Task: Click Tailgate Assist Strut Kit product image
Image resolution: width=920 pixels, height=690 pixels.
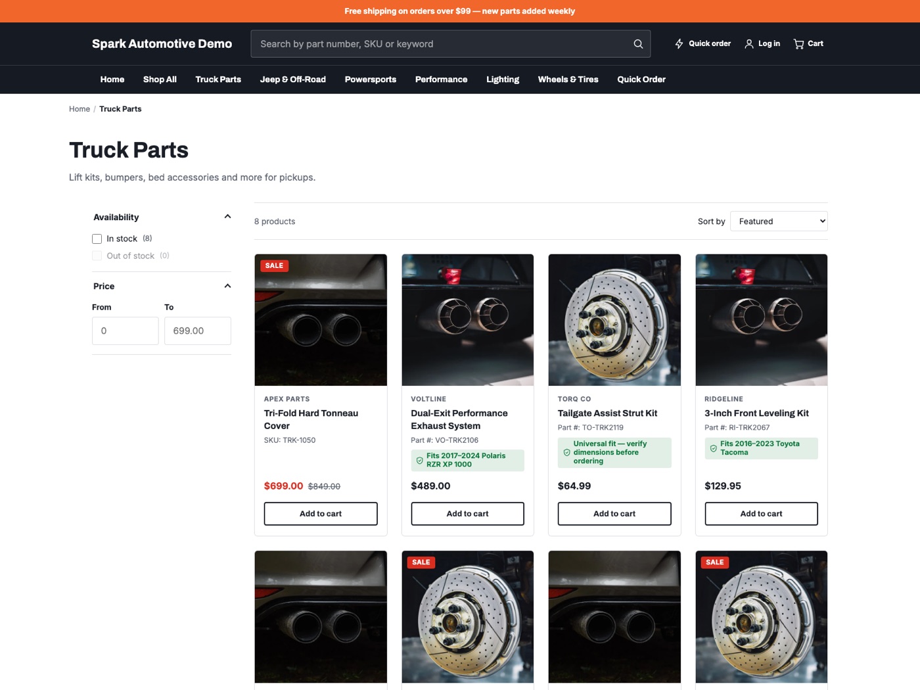Action: coord(614,320)
